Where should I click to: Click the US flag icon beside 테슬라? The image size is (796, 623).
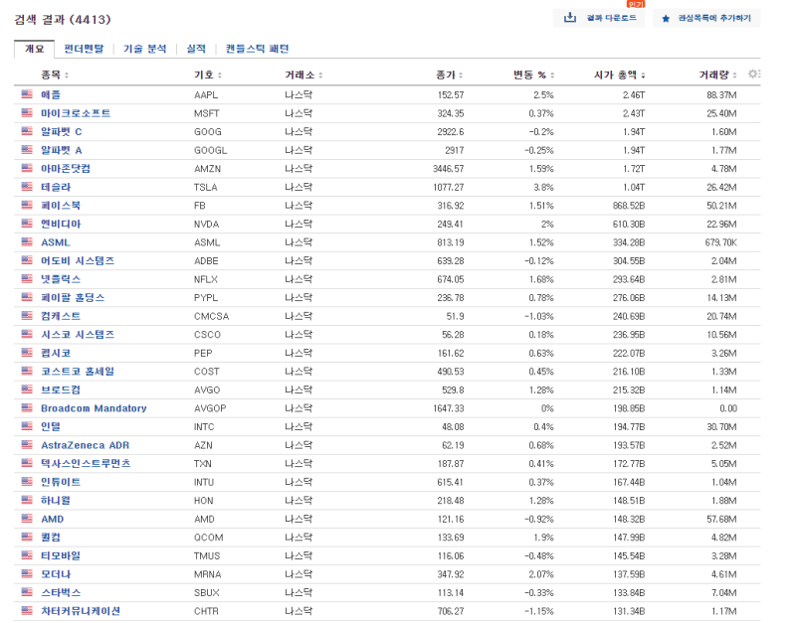[27, 187]
